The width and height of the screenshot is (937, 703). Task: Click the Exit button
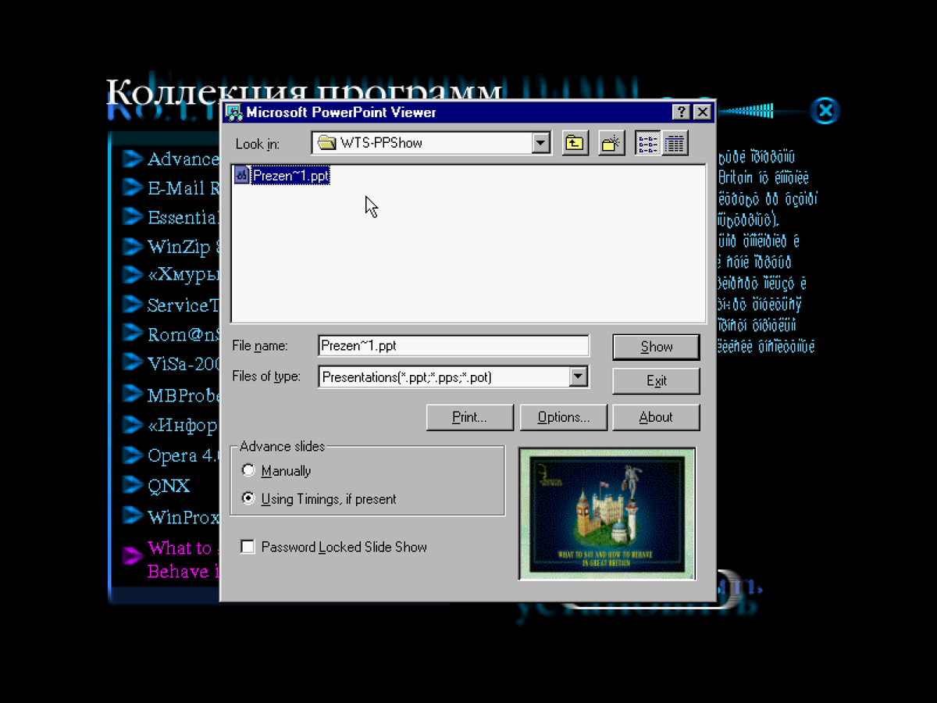(x=656, y=381)
